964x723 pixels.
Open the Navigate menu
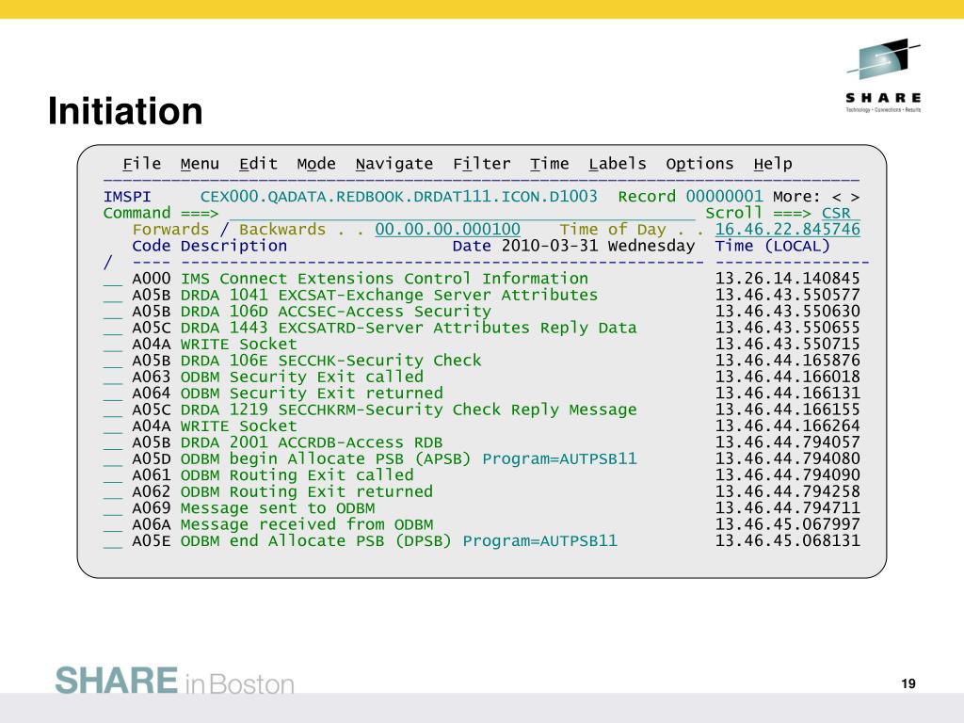(x=394, y=164)
